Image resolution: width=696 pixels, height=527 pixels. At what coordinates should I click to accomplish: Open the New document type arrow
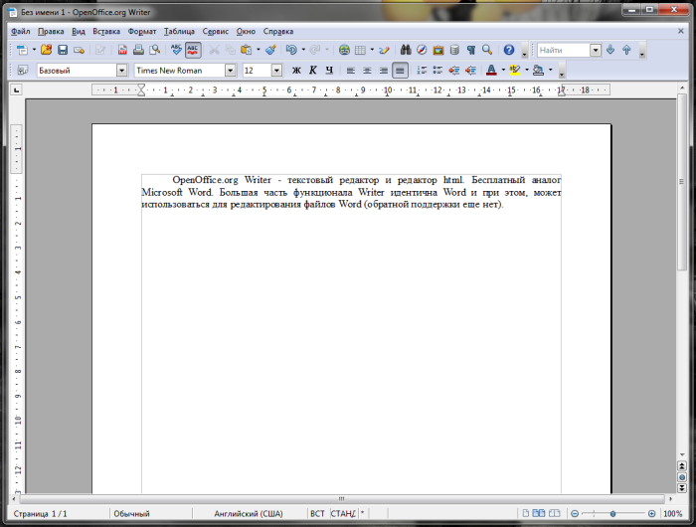pos(34,50)
